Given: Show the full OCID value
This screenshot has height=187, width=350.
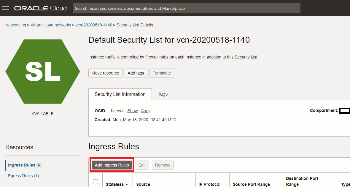Looking at the screenshot, I should [x=132, y=111].
